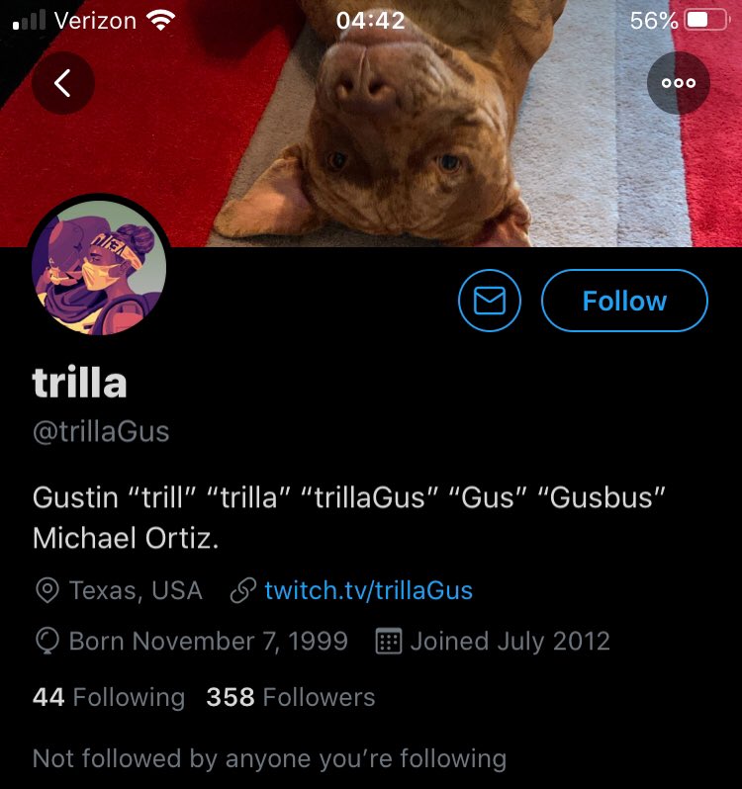Tap the Texas, USA location text
The height and width of the screenshot is (789, 742).
click(136, 590)
